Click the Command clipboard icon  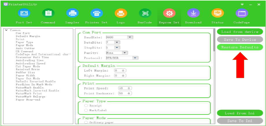pos(48,13)
